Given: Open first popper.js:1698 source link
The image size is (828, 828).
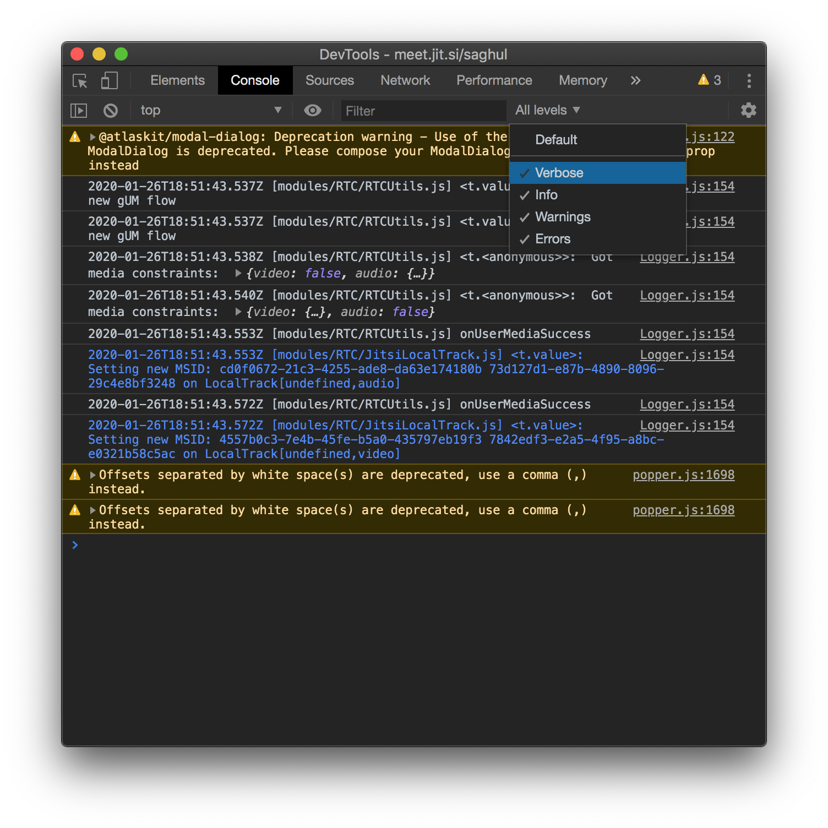Looking at the screenshot, I should pyautogui.click(x=684, y=475).
